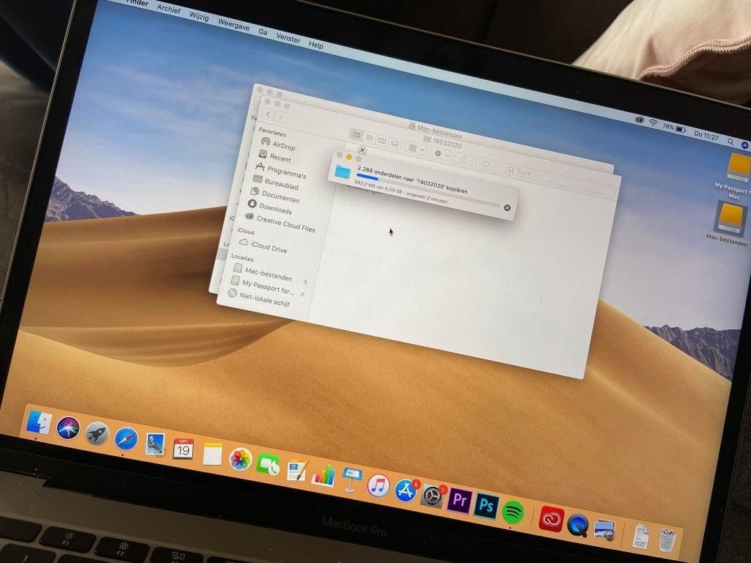Open the action gear menu
The image size is (751, 563).
438,154
